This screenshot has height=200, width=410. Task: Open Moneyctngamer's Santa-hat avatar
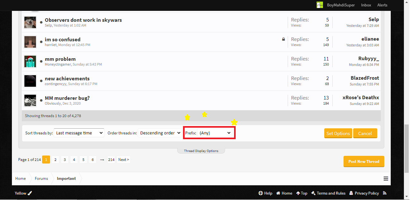(x=30, y=61)
